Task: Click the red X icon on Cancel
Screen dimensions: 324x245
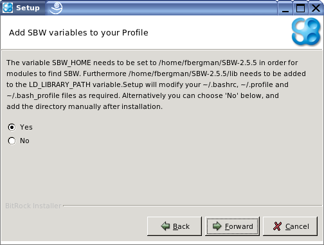Action: 277,226
